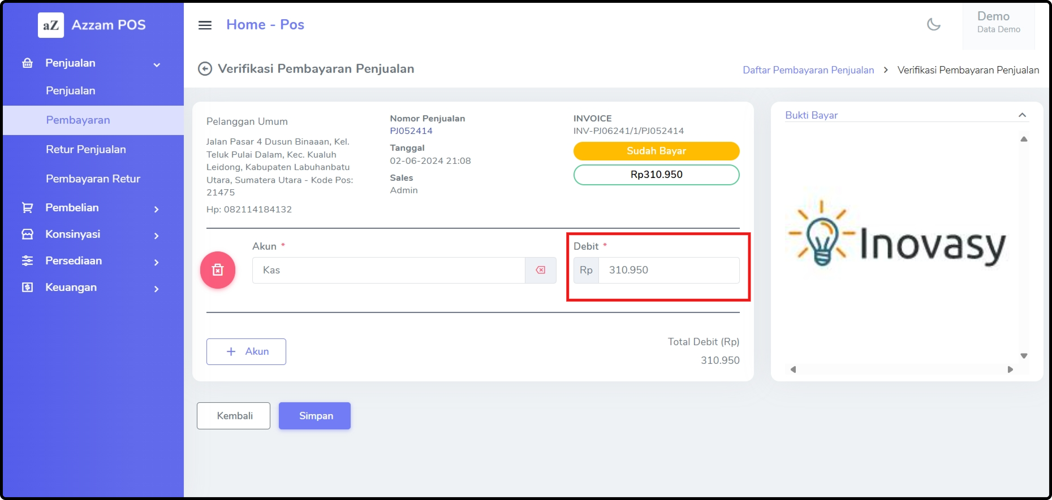The image size is (1052, 500).
Task: Click the back arrow circle icon
Action: [204, 69]
